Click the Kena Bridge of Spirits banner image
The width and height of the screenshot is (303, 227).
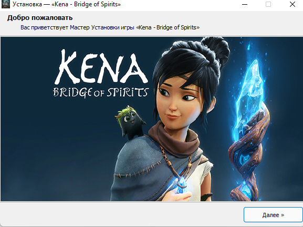click(x=151, y=119)
